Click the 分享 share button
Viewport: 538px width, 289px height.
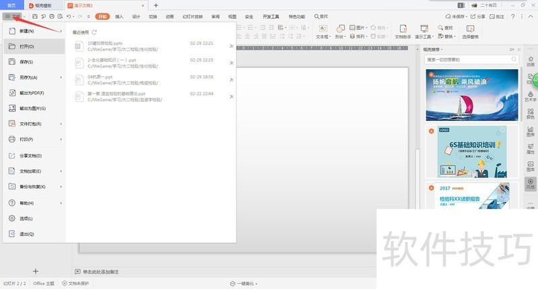(477, 16)
